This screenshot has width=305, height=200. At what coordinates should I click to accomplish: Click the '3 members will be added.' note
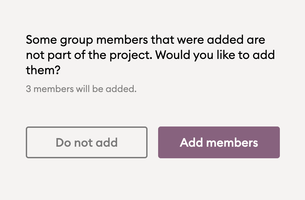[81, 89]
